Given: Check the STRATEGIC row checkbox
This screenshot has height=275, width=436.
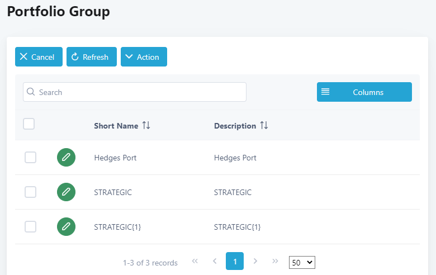Looking at the screenshot, I should click(x=31, y=192).
